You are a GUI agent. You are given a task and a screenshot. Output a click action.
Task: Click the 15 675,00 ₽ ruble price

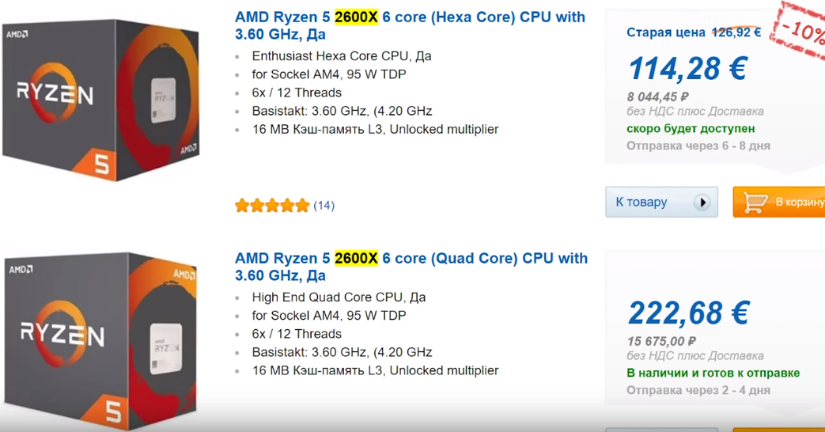[662, 341]
